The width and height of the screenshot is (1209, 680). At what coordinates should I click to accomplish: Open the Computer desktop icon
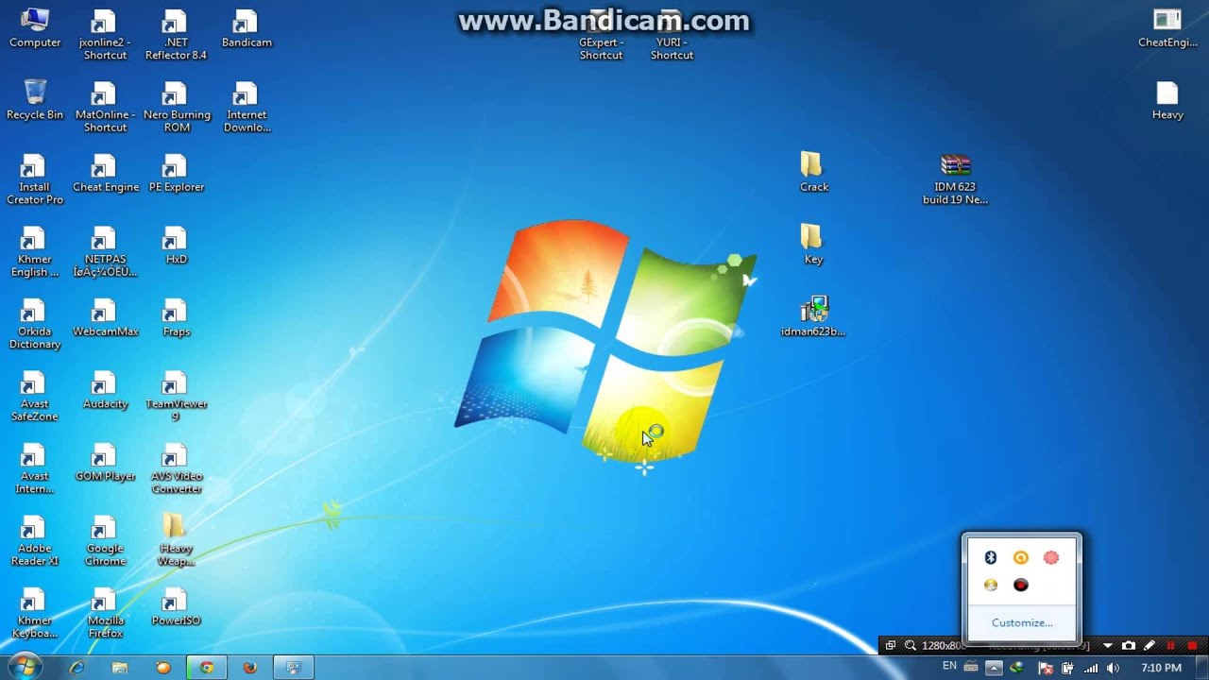click(35, 28)
